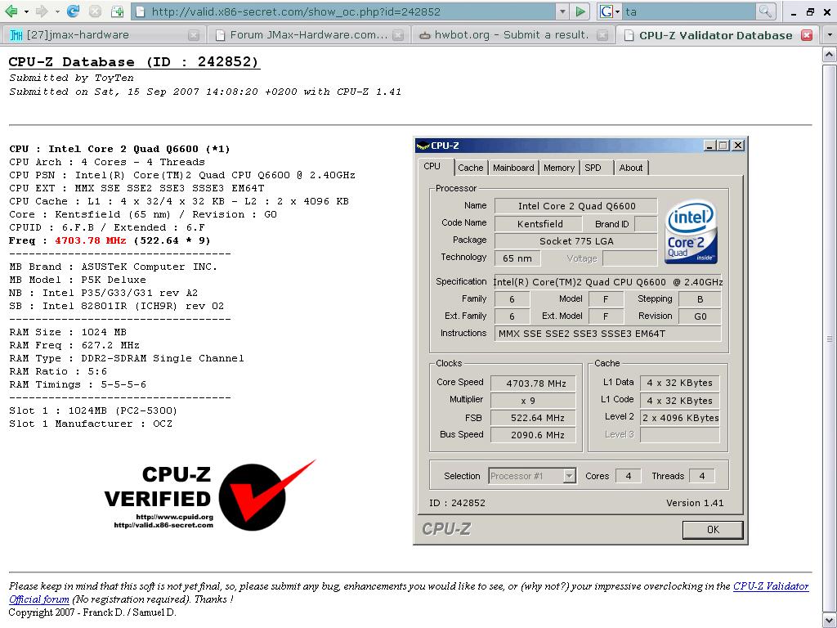
Task: Minimize the CPU-Z window
Action: [x=709, y=146]
